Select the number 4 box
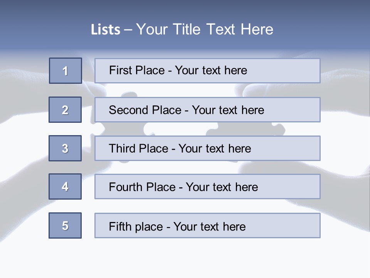The height and width of the screenshot is (278, 370). point(65,186)
